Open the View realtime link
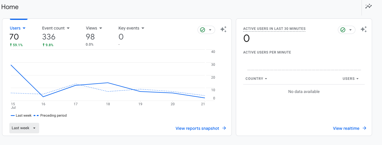This screenshot has width=382, height=145. (x=346, y=128)
